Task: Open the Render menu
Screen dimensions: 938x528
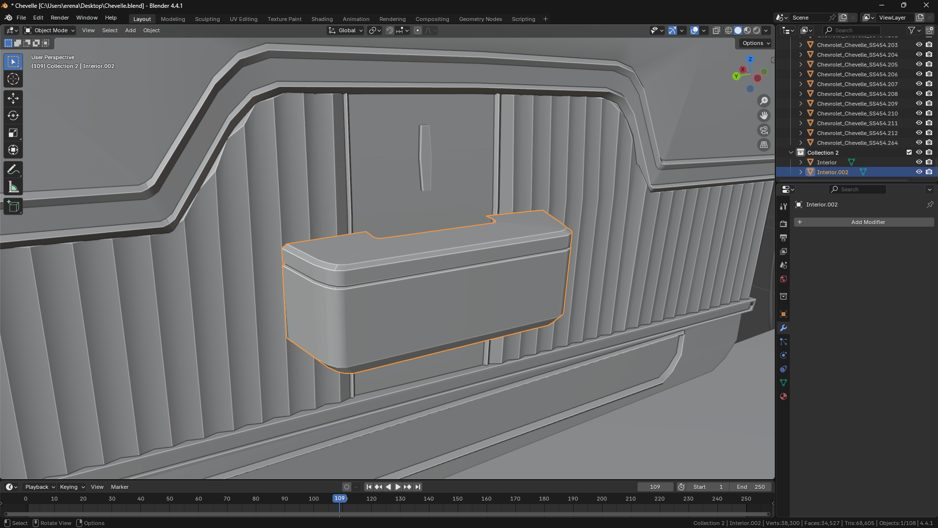Action: click(x=60, y=18)
